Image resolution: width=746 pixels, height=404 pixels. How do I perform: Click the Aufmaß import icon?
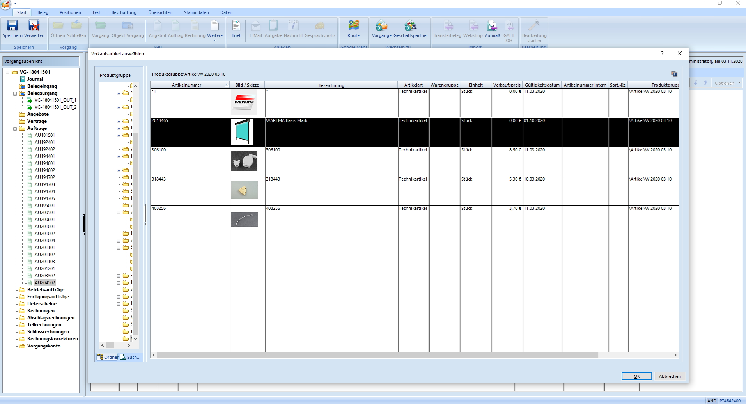492,26
